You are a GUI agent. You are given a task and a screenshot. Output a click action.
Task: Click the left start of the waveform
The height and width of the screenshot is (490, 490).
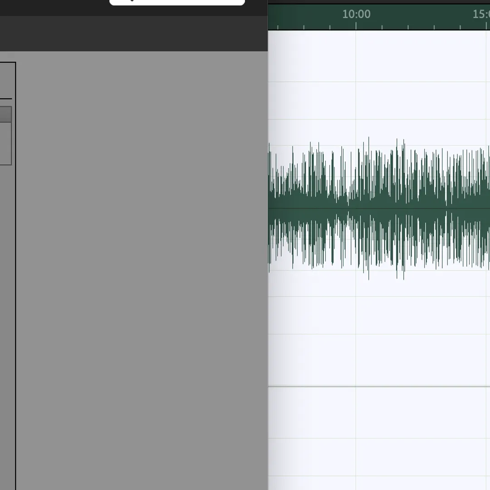tap(269, 208)
